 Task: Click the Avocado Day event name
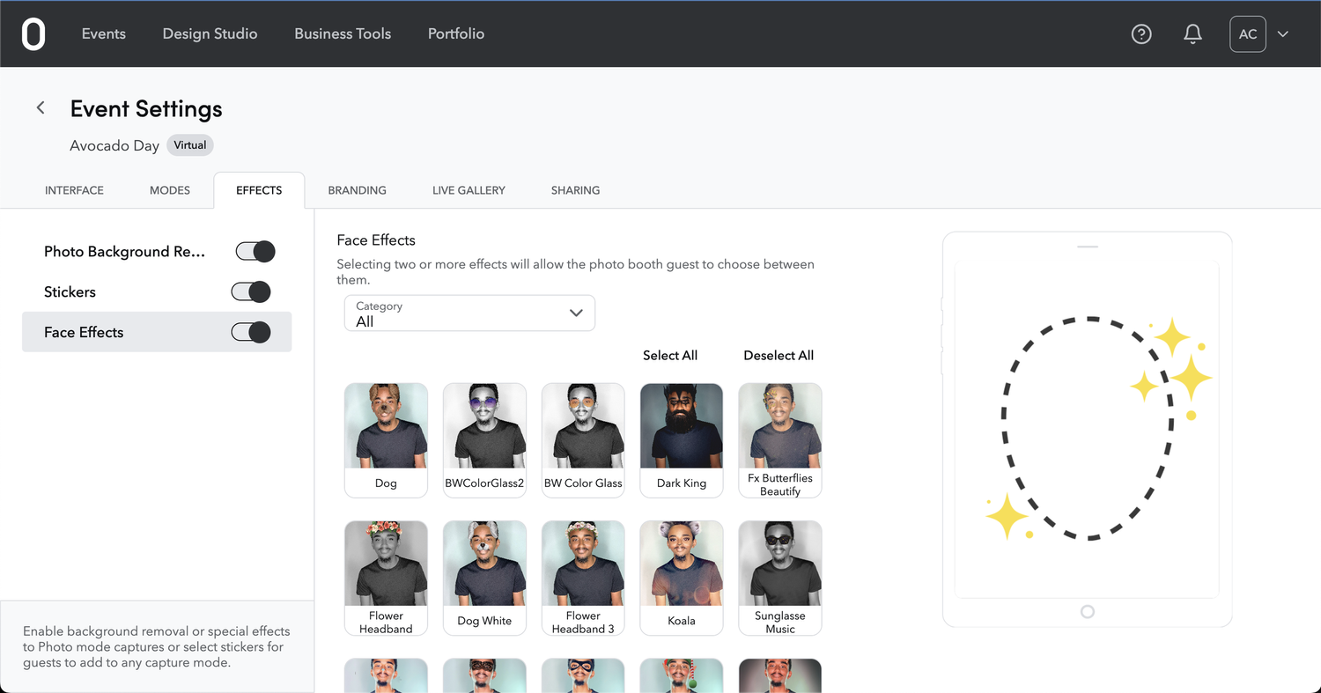[114, 145]
